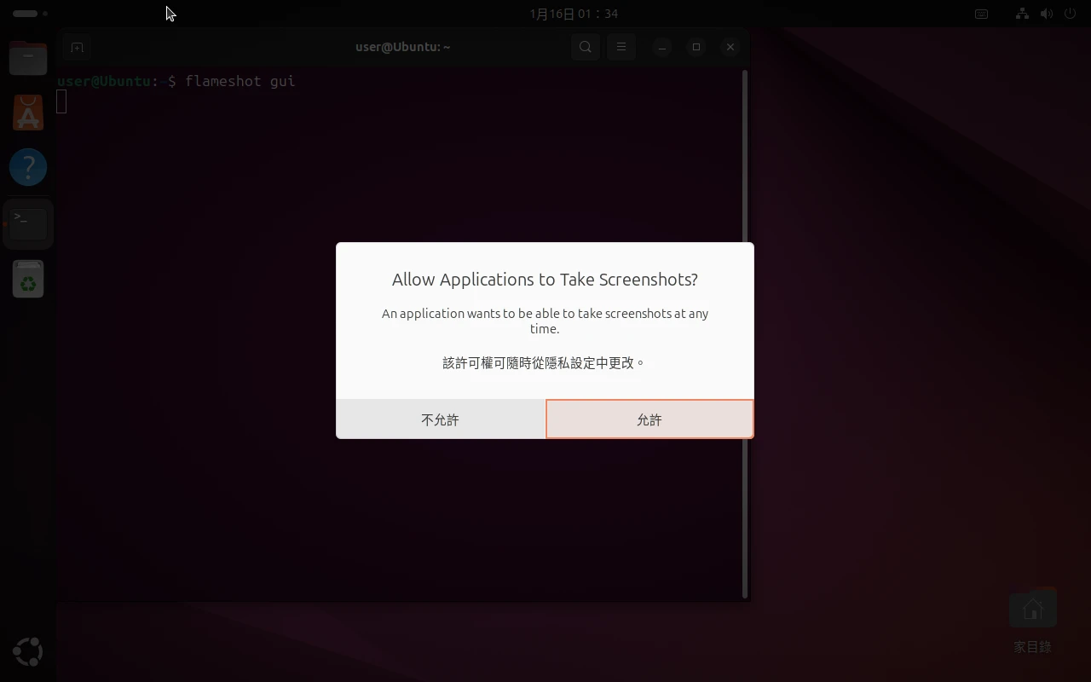The image size is (1091, 682).
Task: Open the Files app from the dock
Action: click(28, 57)
